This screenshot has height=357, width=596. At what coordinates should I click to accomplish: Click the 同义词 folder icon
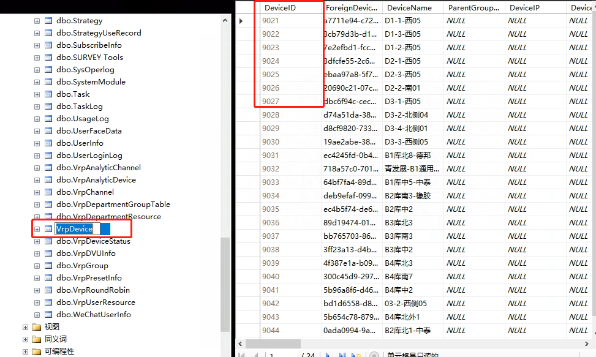point(37,339)
